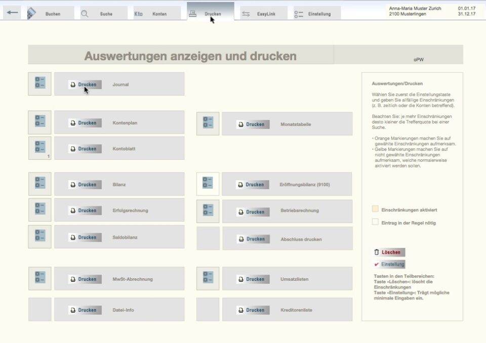Image resolution: width=486 pixels, height=343 pixels.
Task: Click the Einschränkungen aktiviert orange marker
Action: pos(375,209)
